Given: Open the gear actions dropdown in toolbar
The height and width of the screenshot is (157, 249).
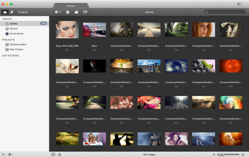Looking at the screenshot, I should coord(58,12).
